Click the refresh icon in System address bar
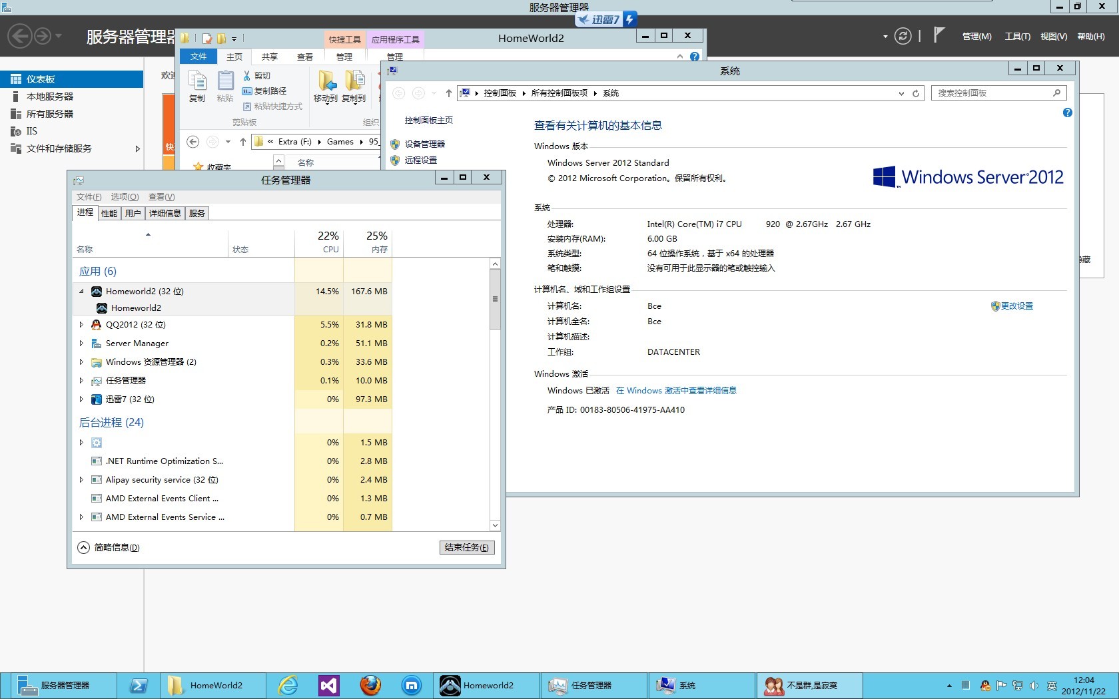Image resolution: width=1119 pixels, height=699 pixels. pos(916,93)
